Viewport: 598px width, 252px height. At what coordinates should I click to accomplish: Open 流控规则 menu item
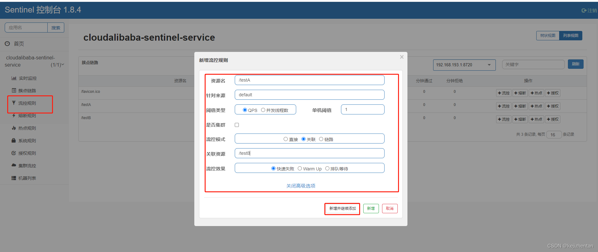click(x=27, y=103)
